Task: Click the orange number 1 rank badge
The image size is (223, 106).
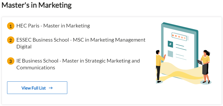Action: (11, 26)
